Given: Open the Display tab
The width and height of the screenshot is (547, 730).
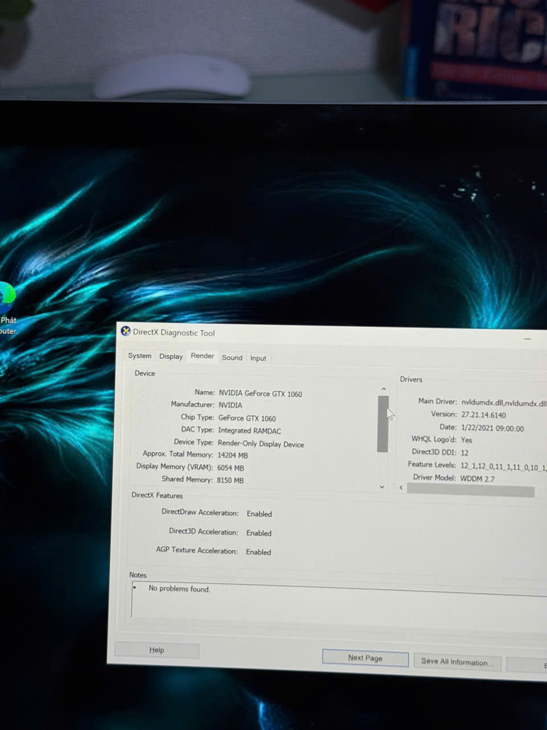Looking at the screenshot, I should tap(171, 356).
